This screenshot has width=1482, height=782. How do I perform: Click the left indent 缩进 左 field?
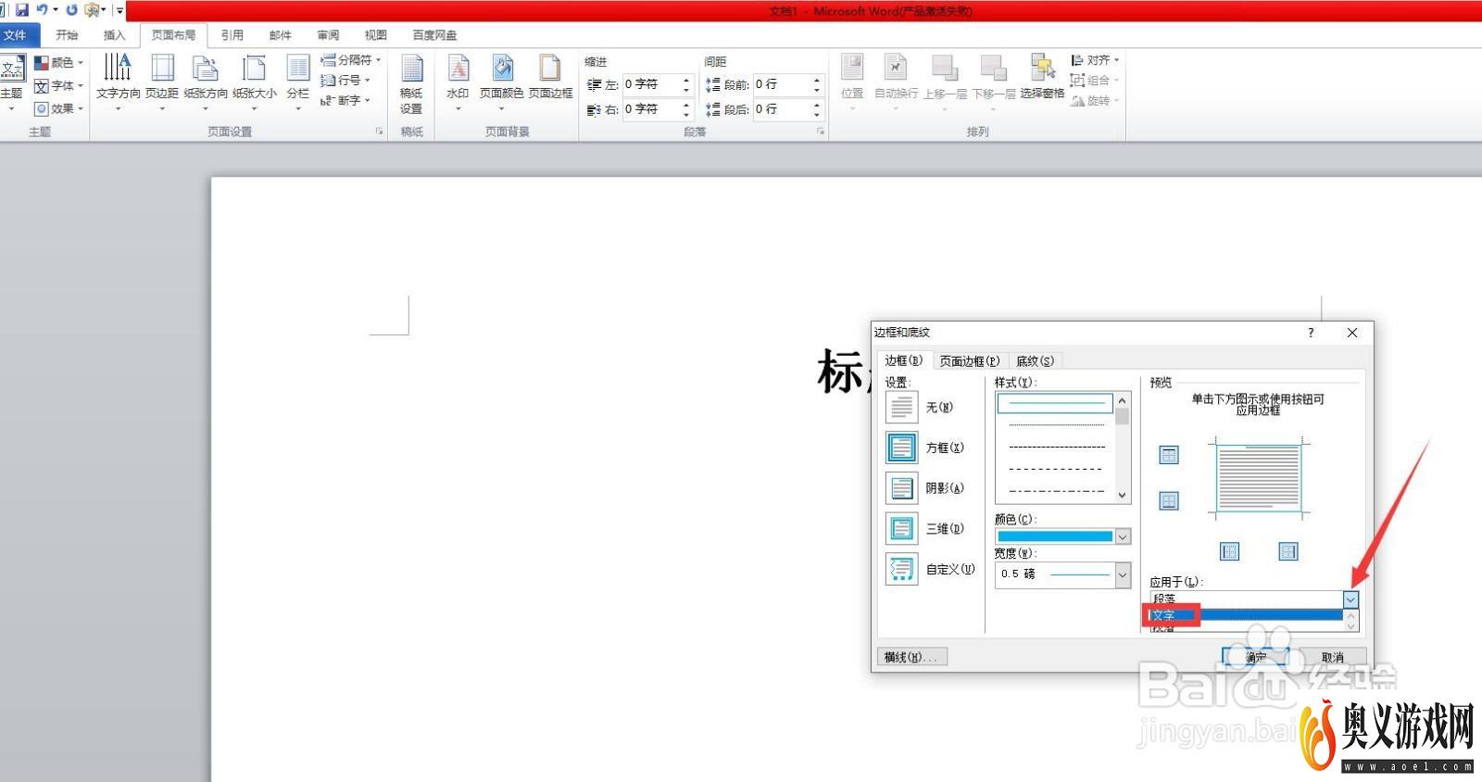tap(650, 84)
